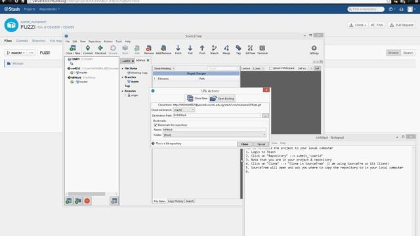Open the Commits tab in Stash

(x=22, y=41)
